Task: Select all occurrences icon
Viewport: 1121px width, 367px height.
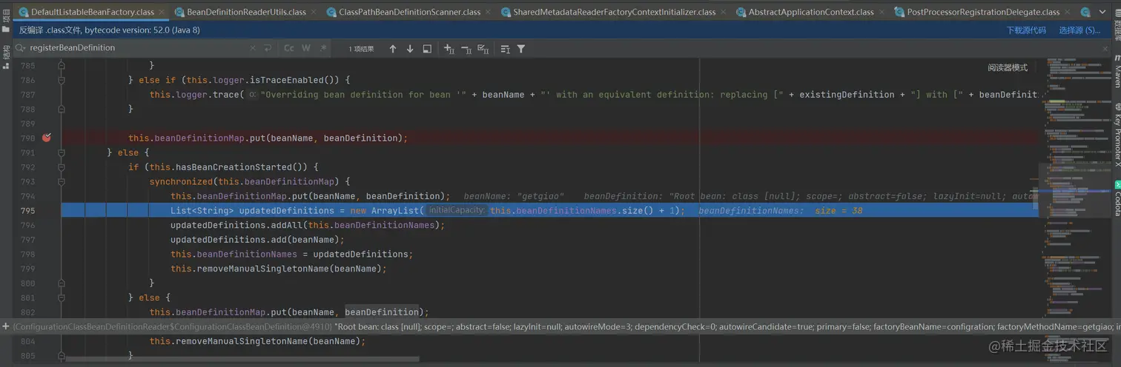Action: (483, 49)
